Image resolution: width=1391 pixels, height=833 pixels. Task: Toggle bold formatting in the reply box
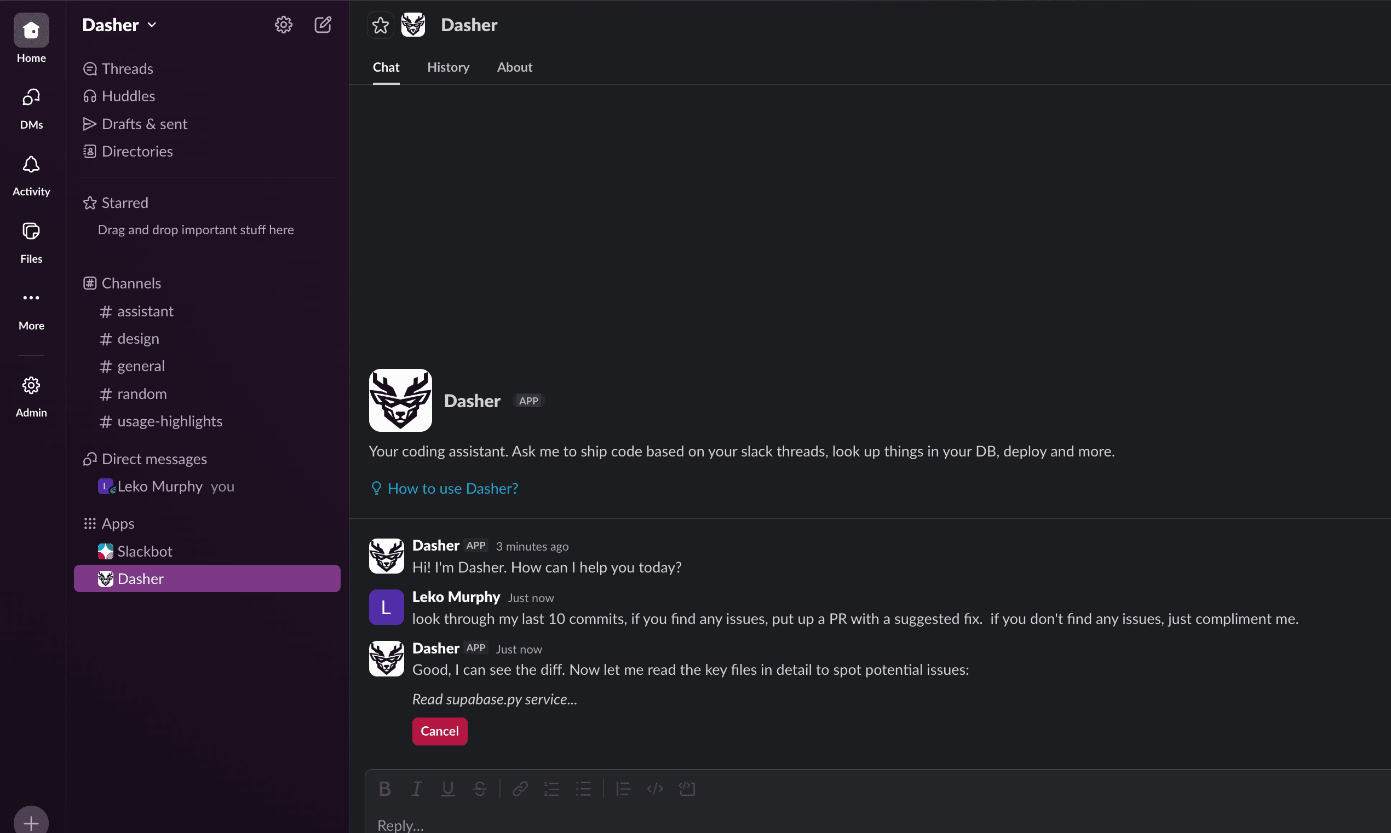click(384, 789)
